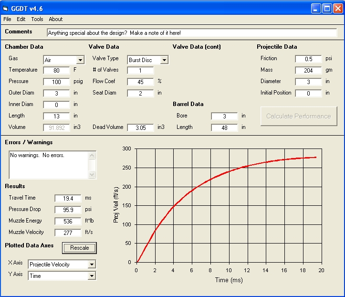Screen dimensions: 345x297
Task: Click the chamber Temperature field
Action: tap(56, 70)
